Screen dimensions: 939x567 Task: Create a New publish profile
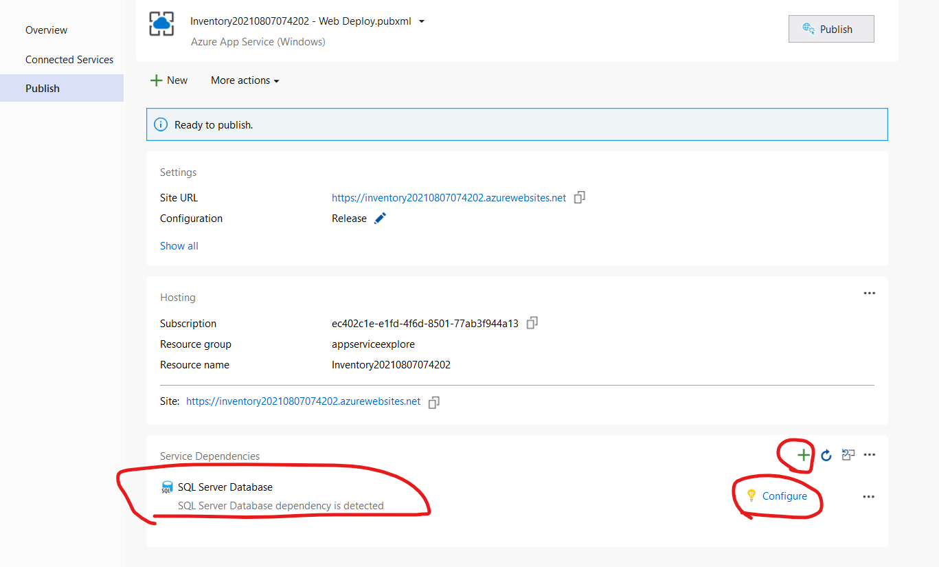169,80
